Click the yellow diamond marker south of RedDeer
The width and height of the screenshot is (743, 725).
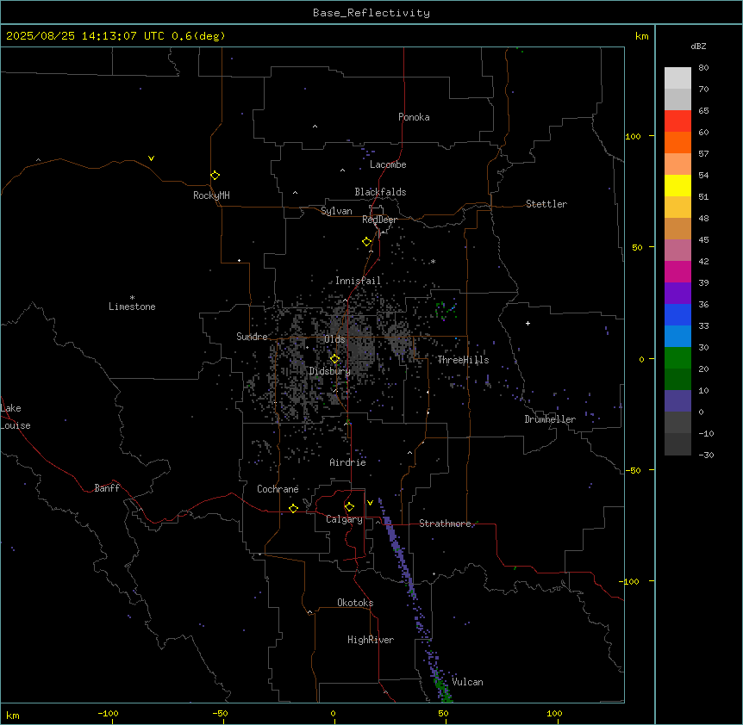point(367,242)
